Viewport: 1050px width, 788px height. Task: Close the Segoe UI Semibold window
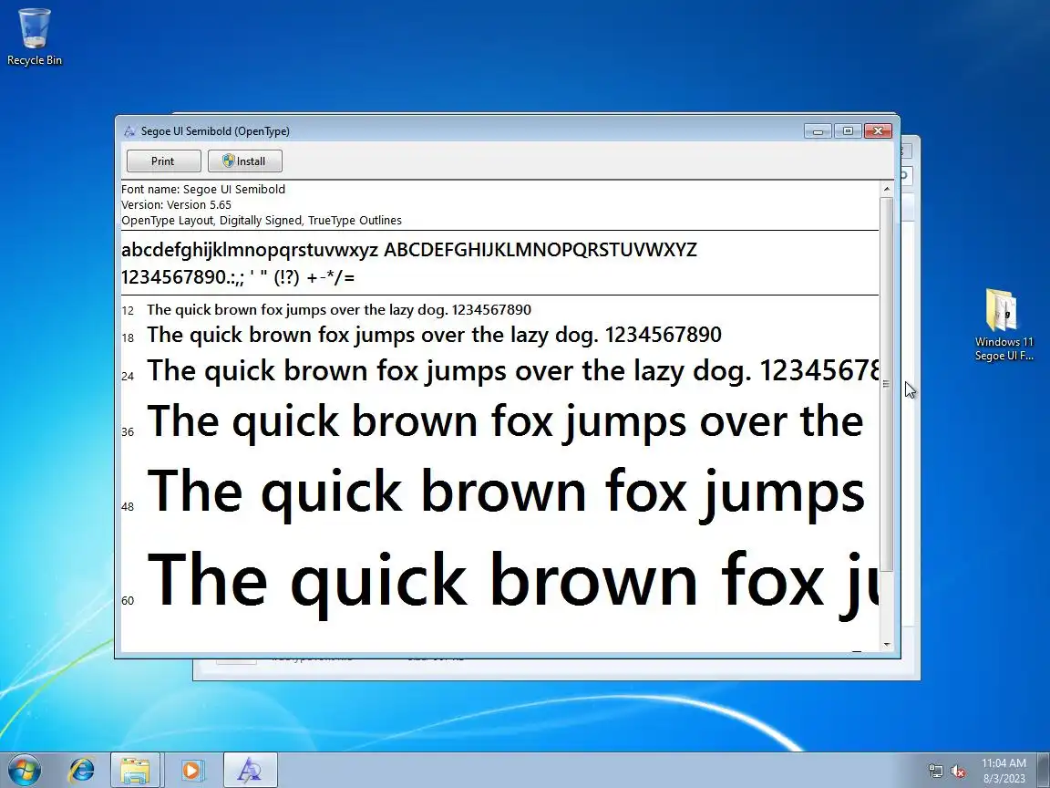(878, 130)
